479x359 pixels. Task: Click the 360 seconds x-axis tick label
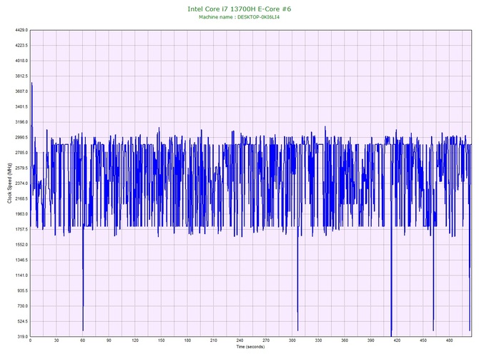pos(345,340)
